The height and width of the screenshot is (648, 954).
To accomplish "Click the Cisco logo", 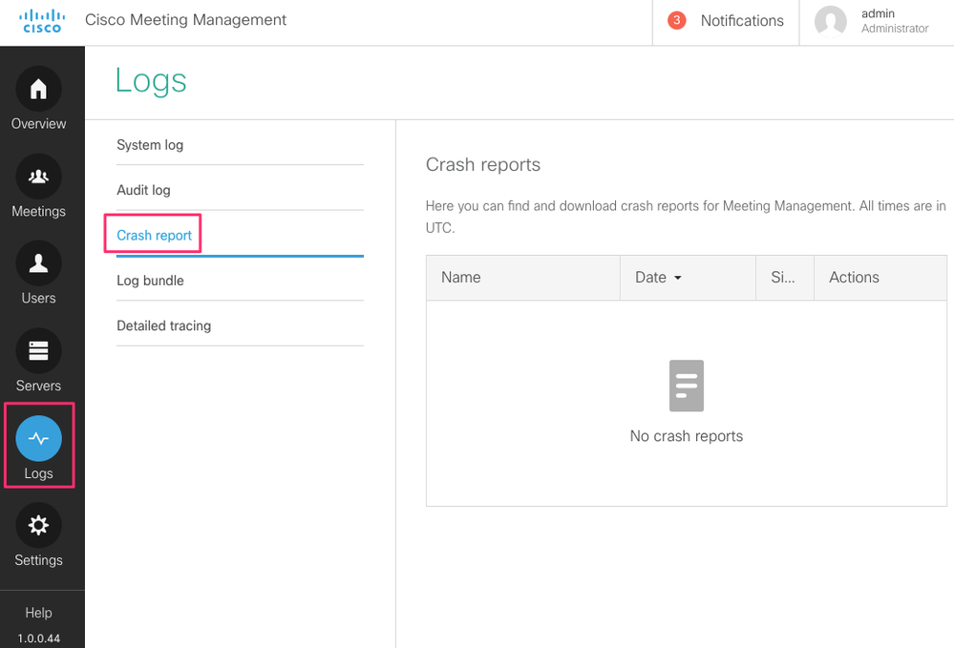I will [42, 21].
